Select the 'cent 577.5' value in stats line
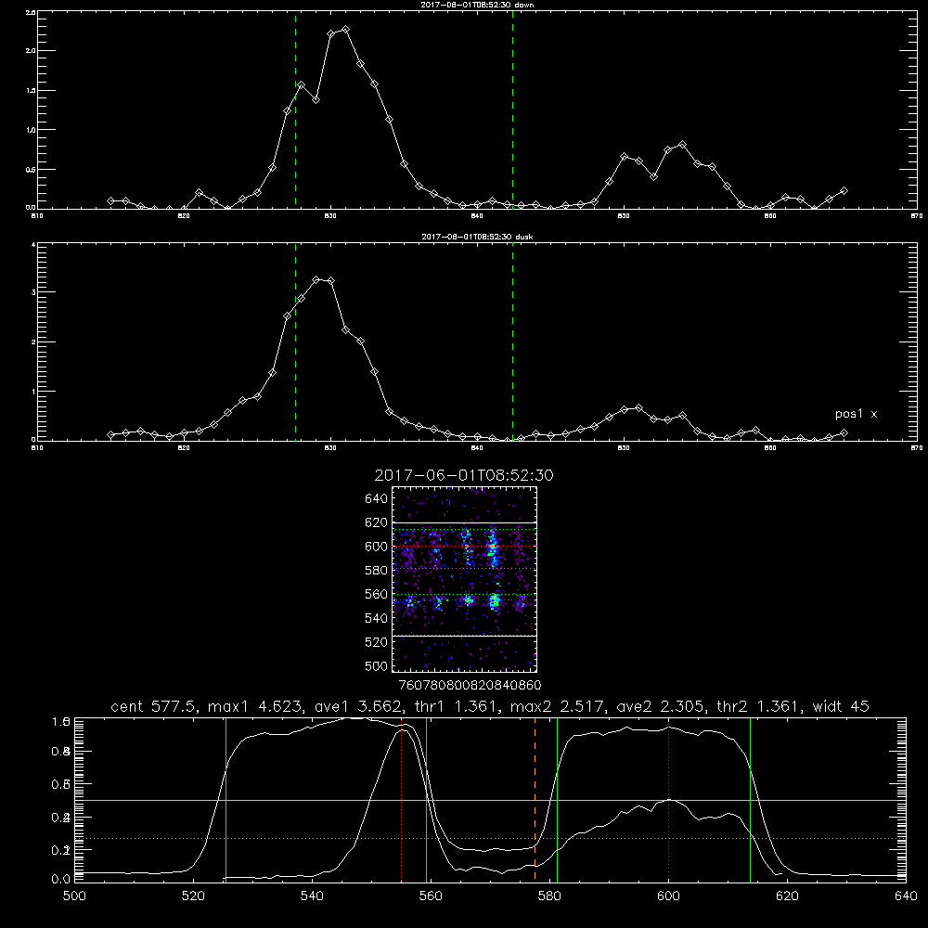The image size is (928, 928). [154, 706]
